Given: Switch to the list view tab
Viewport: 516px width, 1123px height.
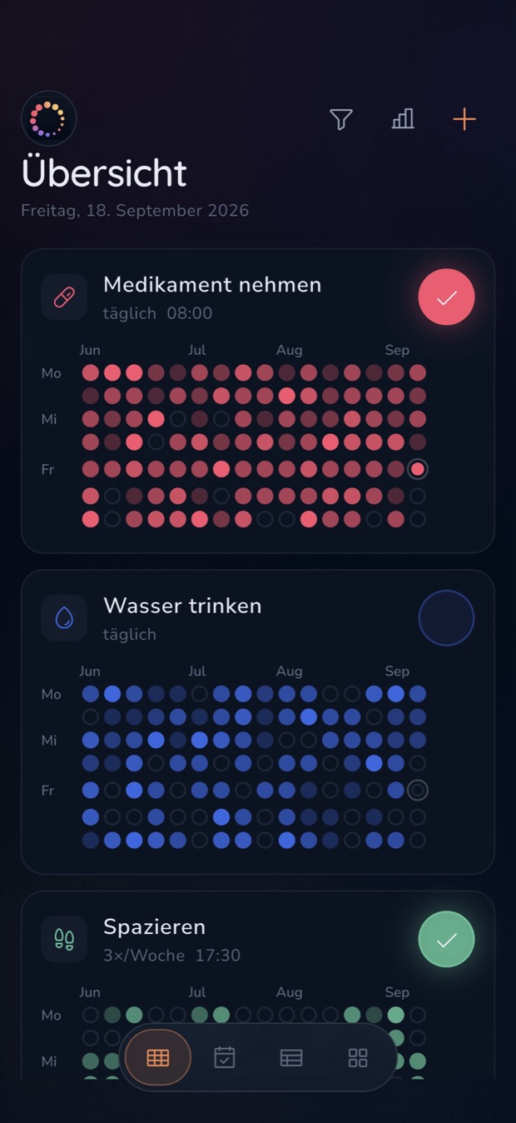Looking at the screenshot, I should click(291, 1058).
